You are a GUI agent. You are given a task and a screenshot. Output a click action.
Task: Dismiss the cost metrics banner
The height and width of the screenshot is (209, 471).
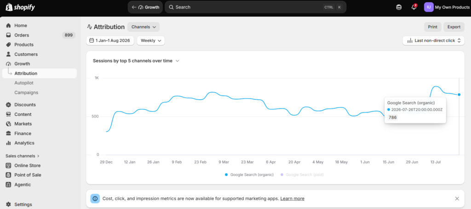(x=457, y=198)
